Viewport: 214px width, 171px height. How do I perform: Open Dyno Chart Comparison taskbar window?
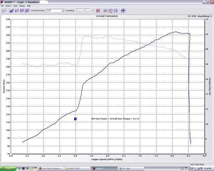[51, 168]
